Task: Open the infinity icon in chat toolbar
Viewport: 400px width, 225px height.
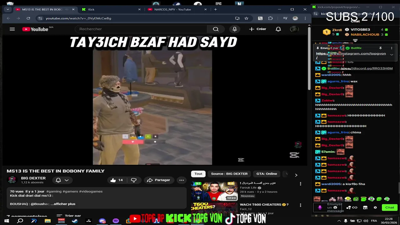Action: 355,207
